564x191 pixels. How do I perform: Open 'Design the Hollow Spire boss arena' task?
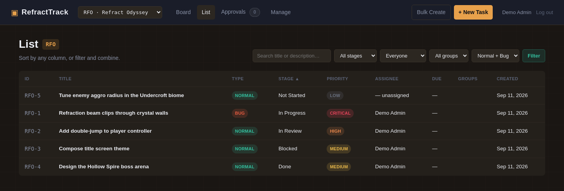click(x=104, y=166)
